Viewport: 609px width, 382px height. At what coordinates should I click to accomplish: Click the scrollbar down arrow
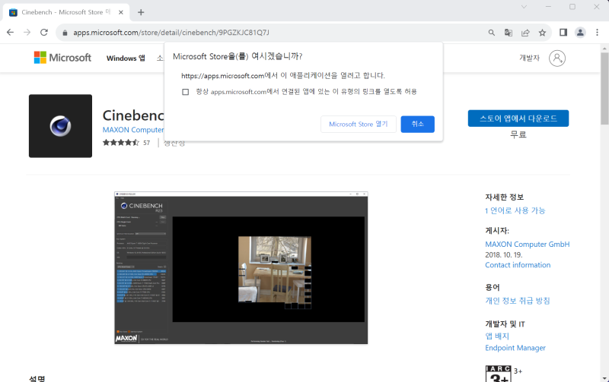click(x=604, y=378)
